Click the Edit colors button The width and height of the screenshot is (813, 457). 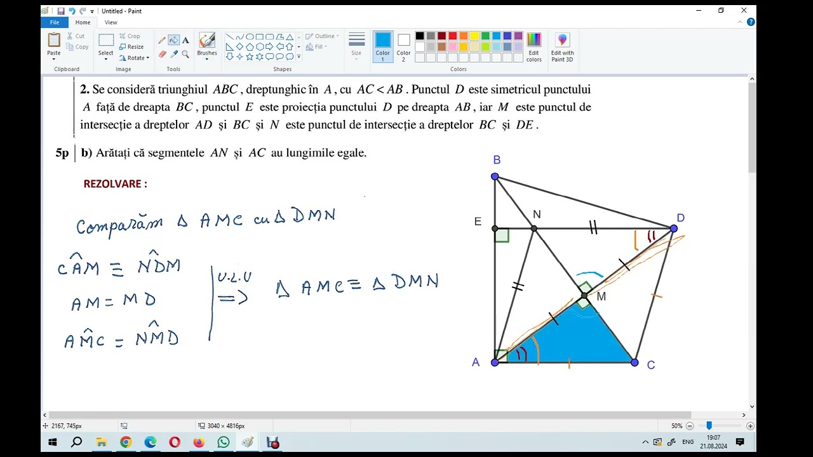pos(534,48)
